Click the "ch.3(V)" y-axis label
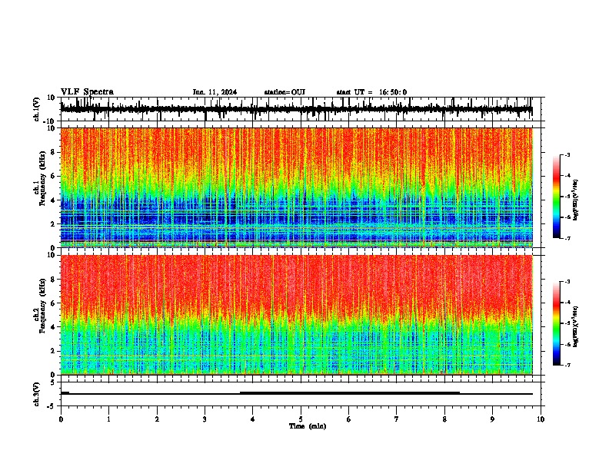The image size is (609, 470). click(37, 395)
